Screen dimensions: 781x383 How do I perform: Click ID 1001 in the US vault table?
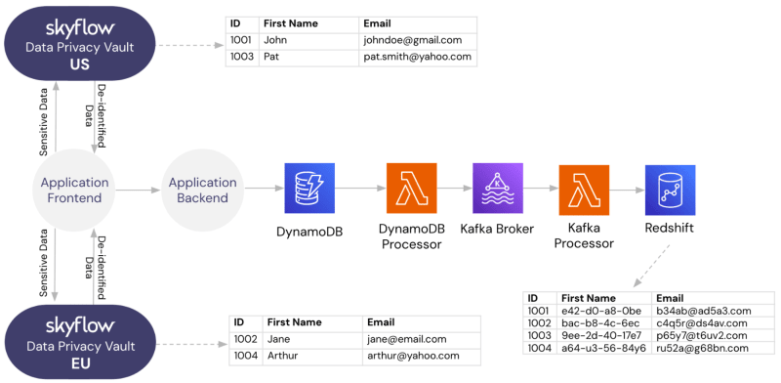pos(242,40)
